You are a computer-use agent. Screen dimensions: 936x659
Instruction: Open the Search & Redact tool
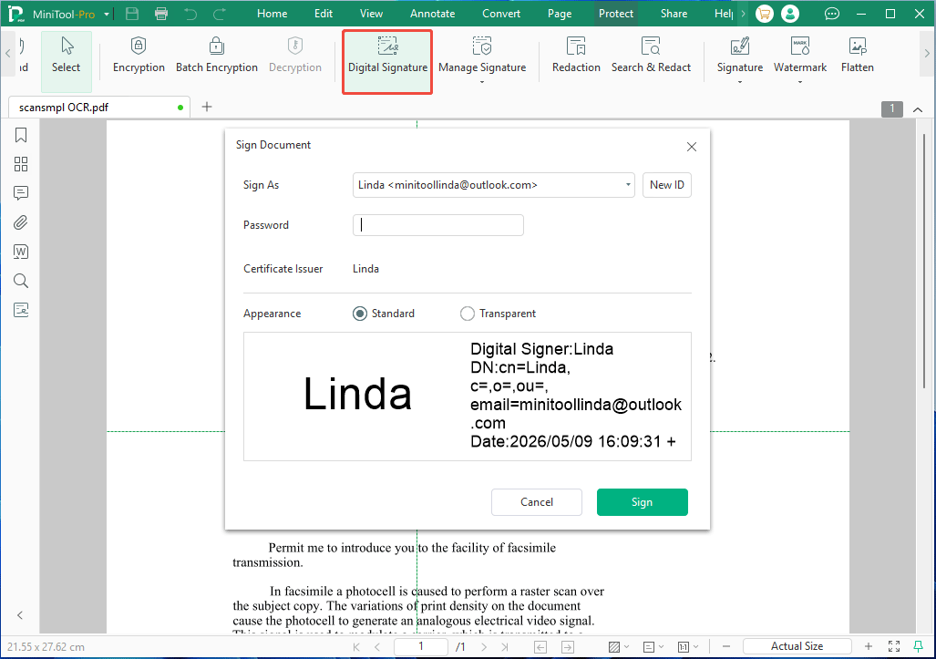point(651,55)
